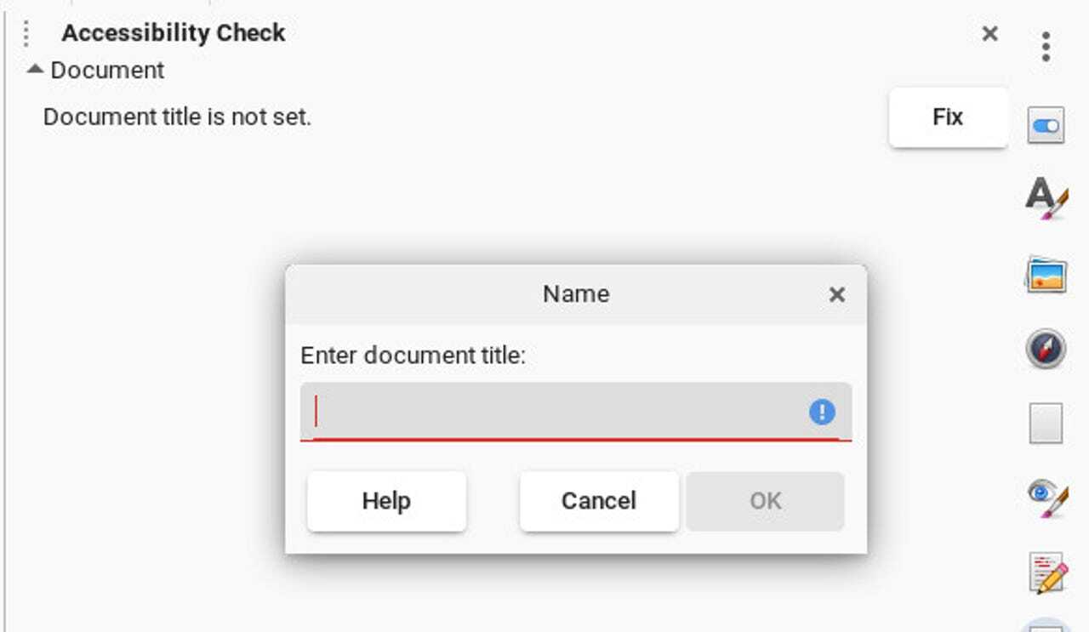Collapse the Document section triangle
Viewport: 1089px width, 632px height.
coord(35,70)
